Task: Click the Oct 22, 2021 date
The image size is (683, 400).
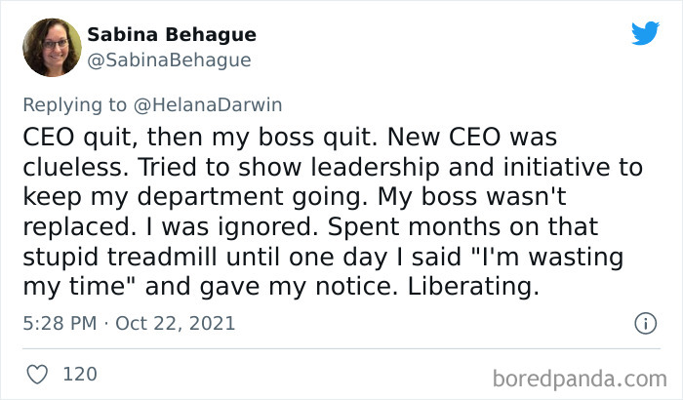Action: click(x=176, y=322)
